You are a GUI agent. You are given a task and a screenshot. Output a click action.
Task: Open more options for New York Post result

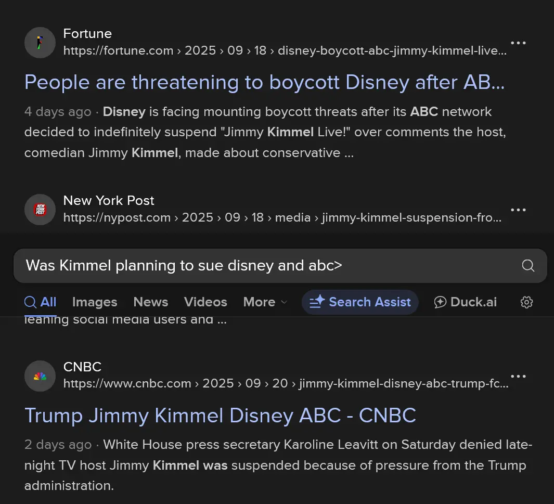click(518, 210)
